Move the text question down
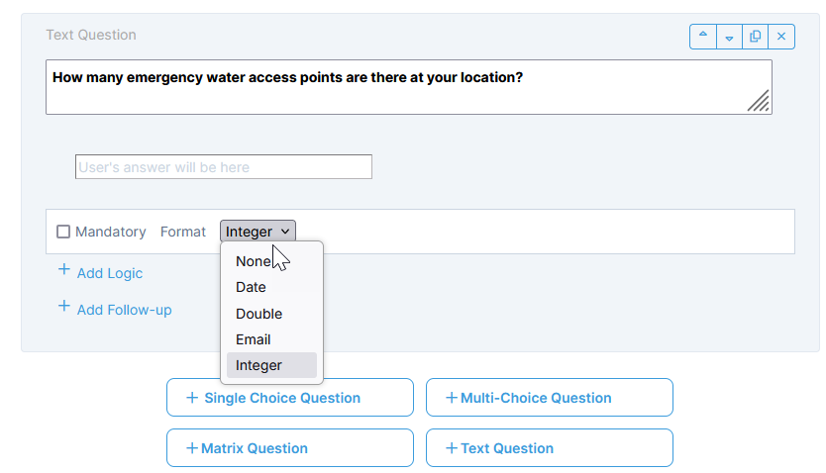 pos(730,37)
